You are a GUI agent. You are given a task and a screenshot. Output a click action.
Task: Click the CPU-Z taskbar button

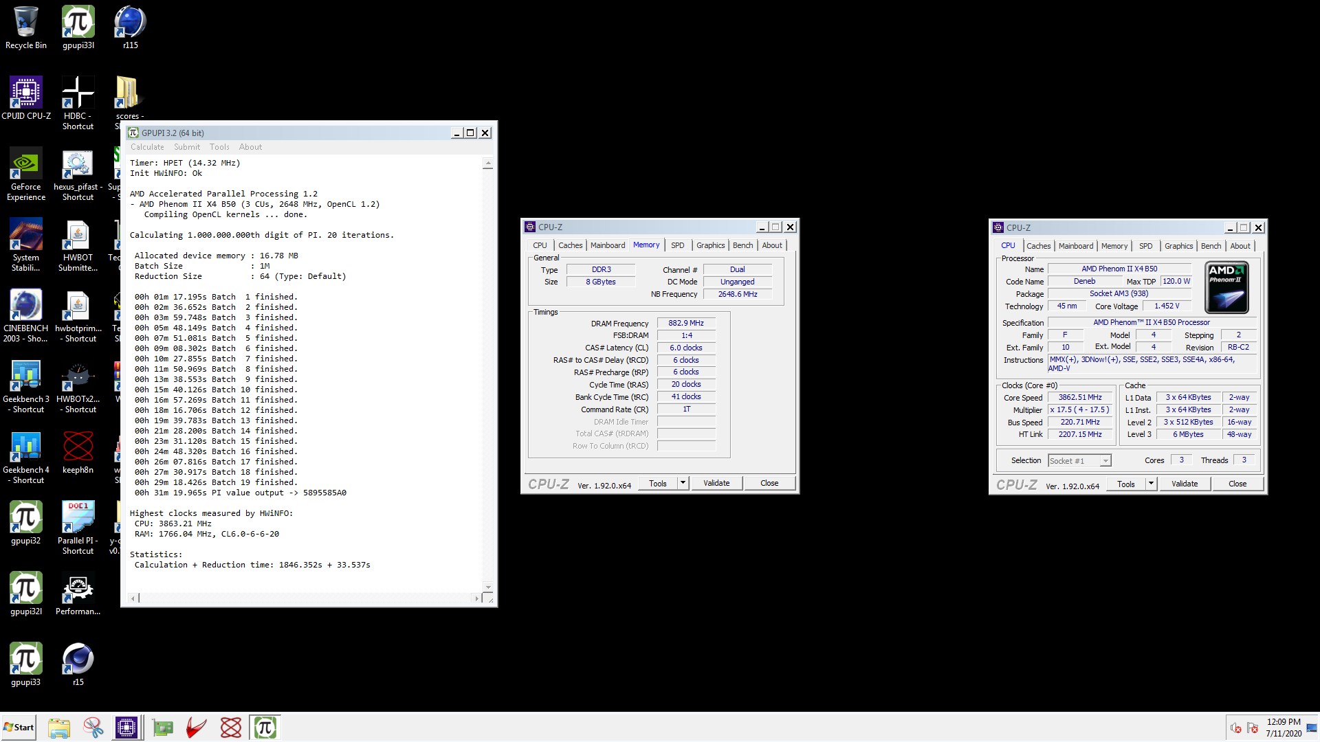[127, 728]
